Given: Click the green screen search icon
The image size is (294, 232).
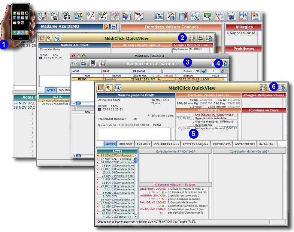Looking at the screenshot, I should [207, 16].
